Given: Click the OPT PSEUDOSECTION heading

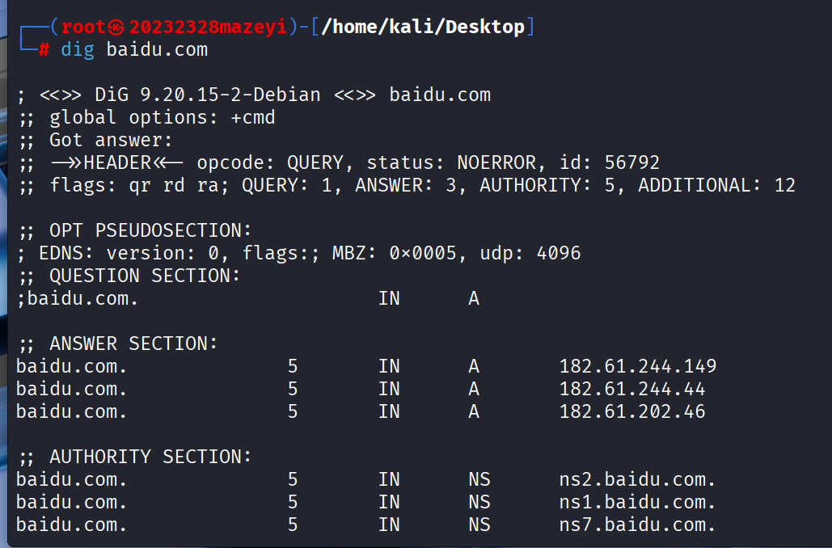Looking at the screenshot, I should (150, 230).
